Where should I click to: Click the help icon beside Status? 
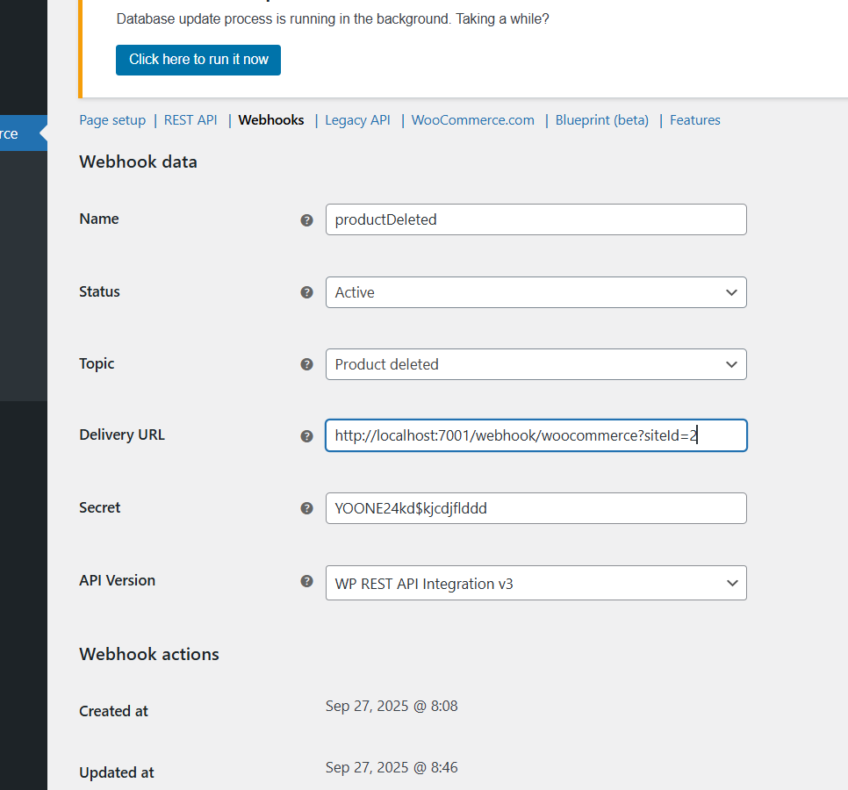306,292
